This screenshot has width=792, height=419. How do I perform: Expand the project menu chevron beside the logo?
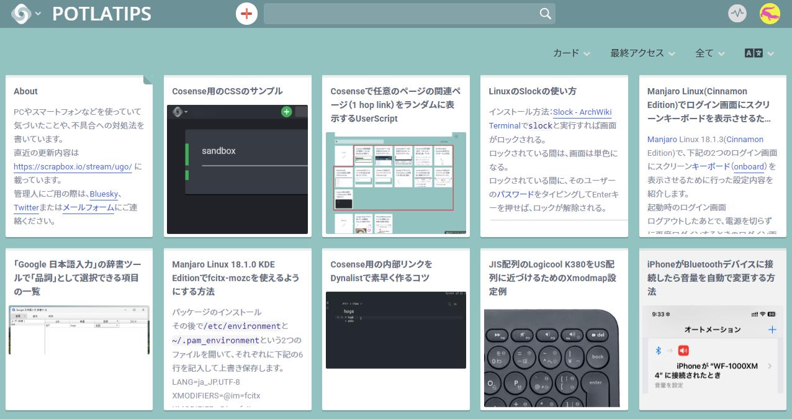click(38, 14)
